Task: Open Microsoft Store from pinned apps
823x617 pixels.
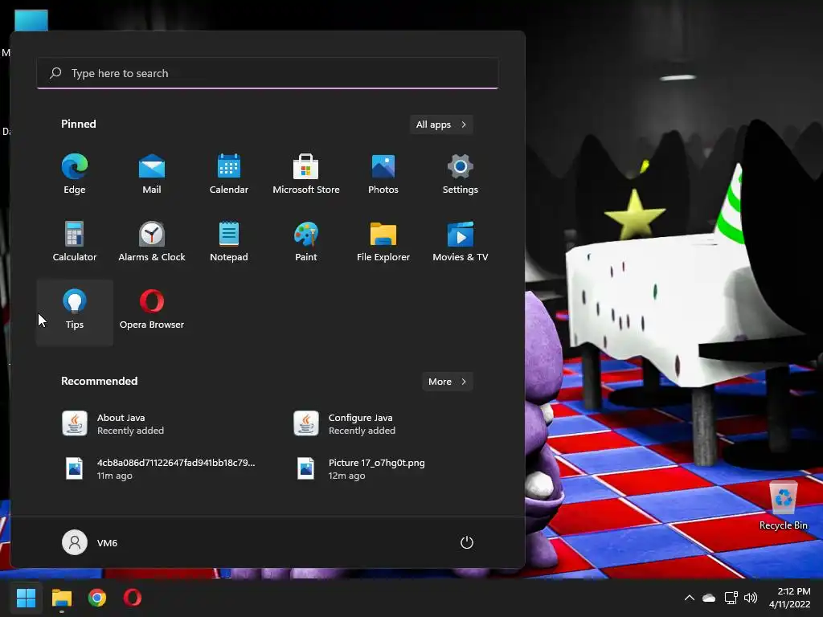Action: (306, 174)
